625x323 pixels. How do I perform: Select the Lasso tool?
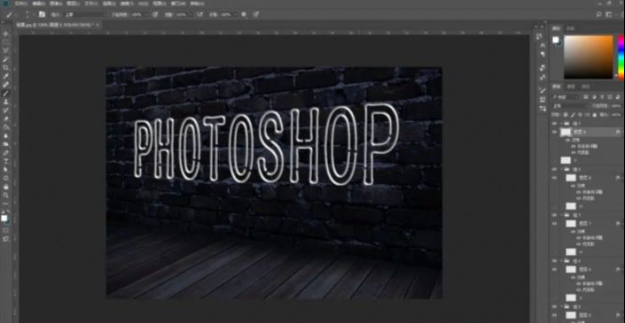coord(5,50)
